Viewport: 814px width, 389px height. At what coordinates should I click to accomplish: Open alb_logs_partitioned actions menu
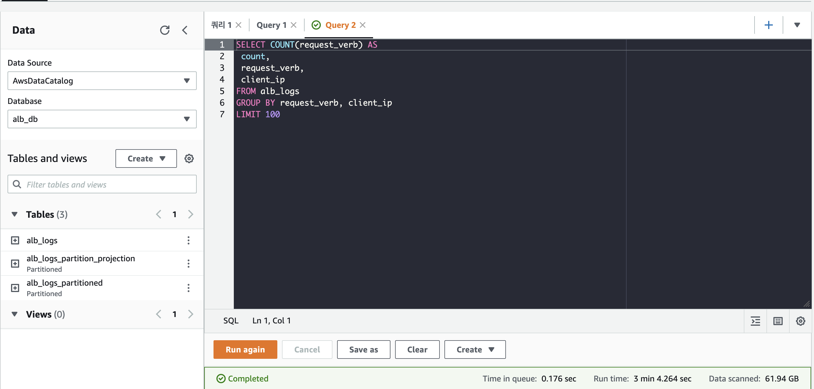pos(188,288)
